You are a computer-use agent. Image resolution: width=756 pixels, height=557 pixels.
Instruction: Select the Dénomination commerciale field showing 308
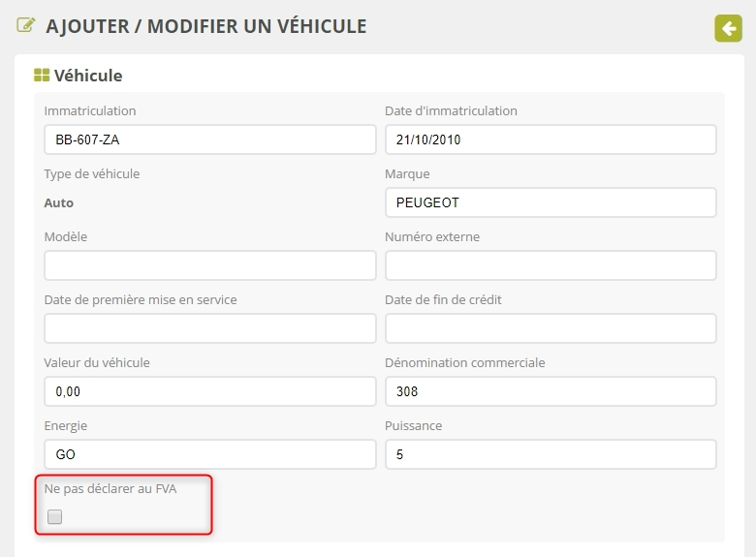tap(551, 391)
